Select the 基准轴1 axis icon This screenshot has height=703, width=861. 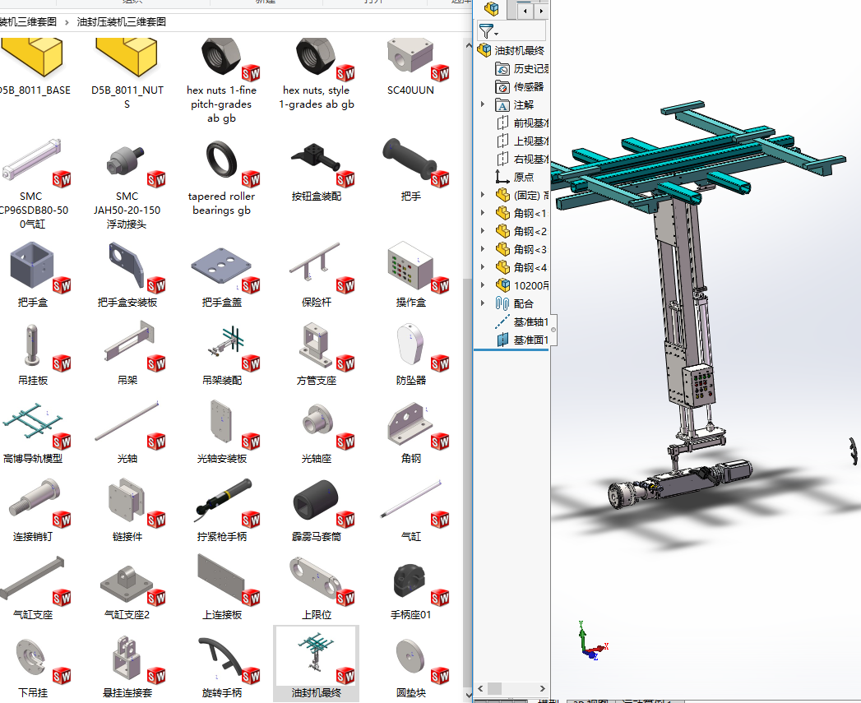502,321
